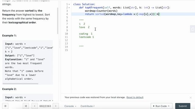Pick a random problem with shuffle icon
Screen dimensions: 195x109
point(26,106)
